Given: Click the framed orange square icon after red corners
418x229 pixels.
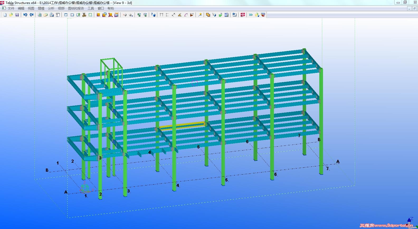Looking at the screenshot, I should (117, 15).
